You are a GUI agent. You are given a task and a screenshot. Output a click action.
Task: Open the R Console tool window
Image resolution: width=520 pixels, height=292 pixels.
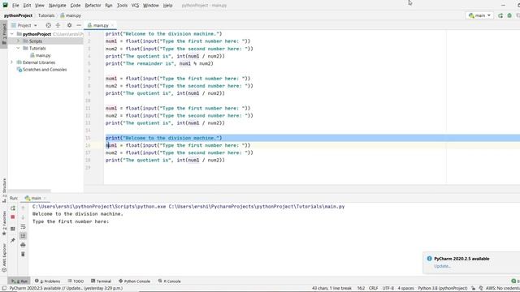[170, 281]
